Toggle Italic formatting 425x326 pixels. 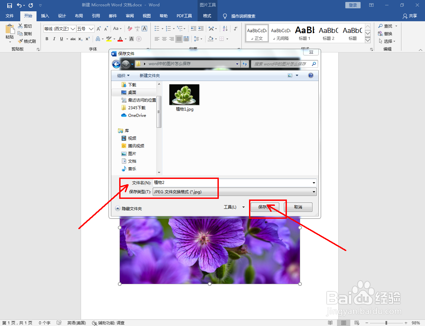pyautogui.click(x=54, y=39)
